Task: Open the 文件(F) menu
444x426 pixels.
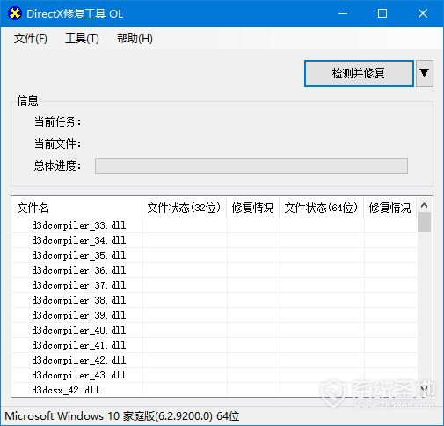Action: pyautogui.click(x=31, y=39)
